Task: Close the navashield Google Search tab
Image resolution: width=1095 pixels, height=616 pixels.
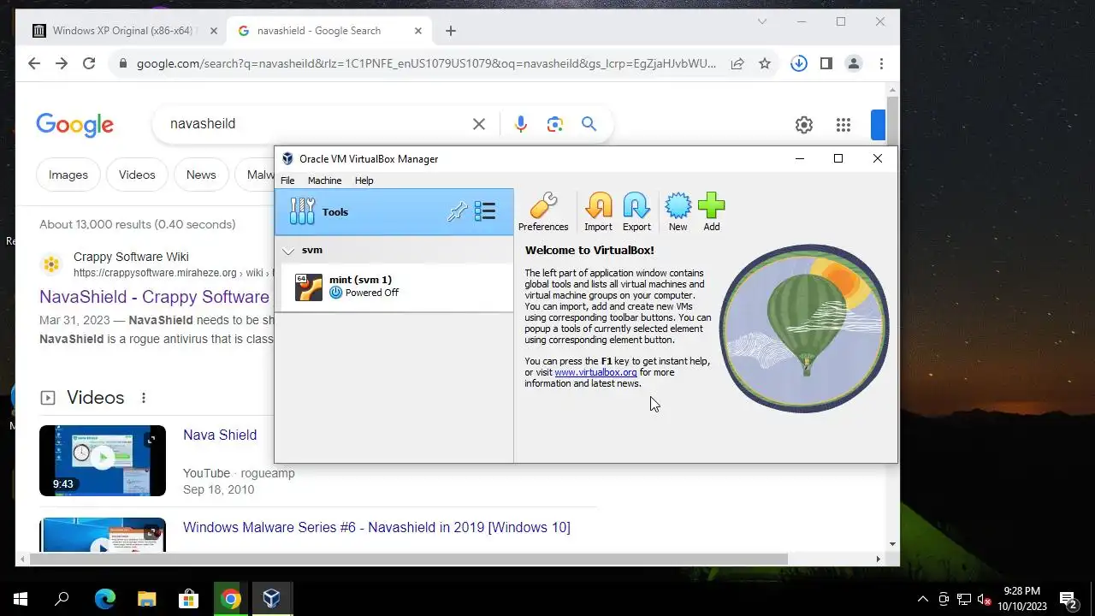Action: pos(418,31)
